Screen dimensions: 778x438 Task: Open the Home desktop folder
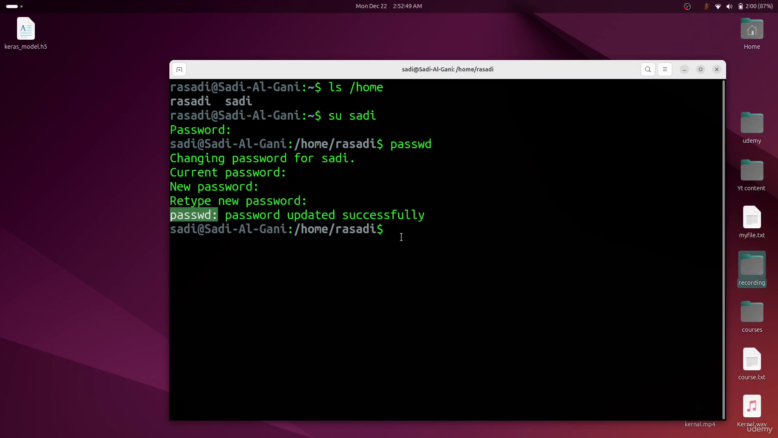coord(752,34)
